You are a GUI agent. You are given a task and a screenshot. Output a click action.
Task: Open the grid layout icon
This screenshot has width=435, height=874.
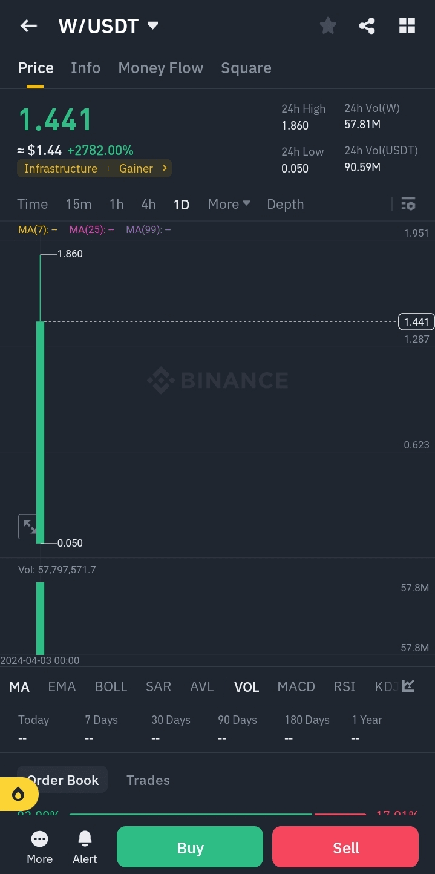coord(407,26)
